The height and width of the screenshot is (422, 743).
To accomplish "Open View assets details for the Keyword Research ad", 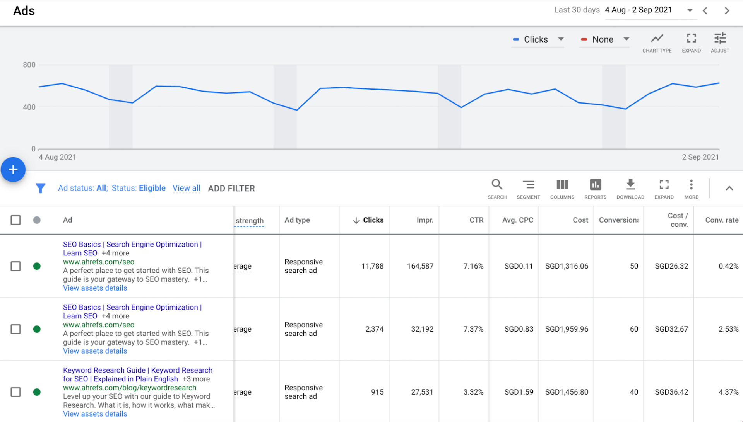I will [95, 413].
